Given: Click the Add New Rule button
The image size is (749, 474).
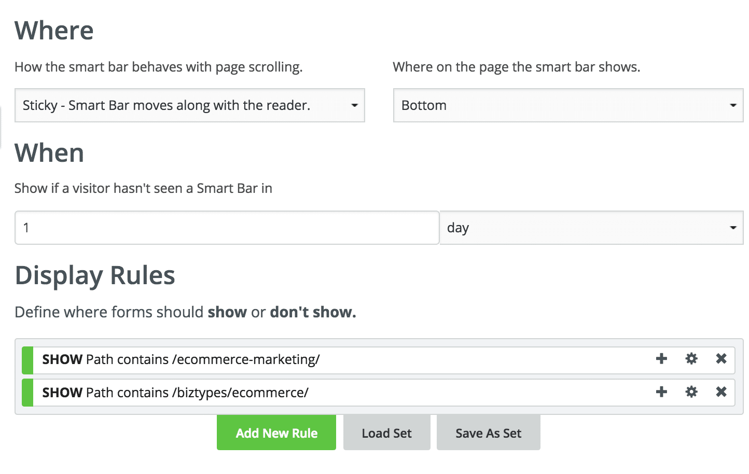Looking at the screenshot, I should click(x=276, y=433).
